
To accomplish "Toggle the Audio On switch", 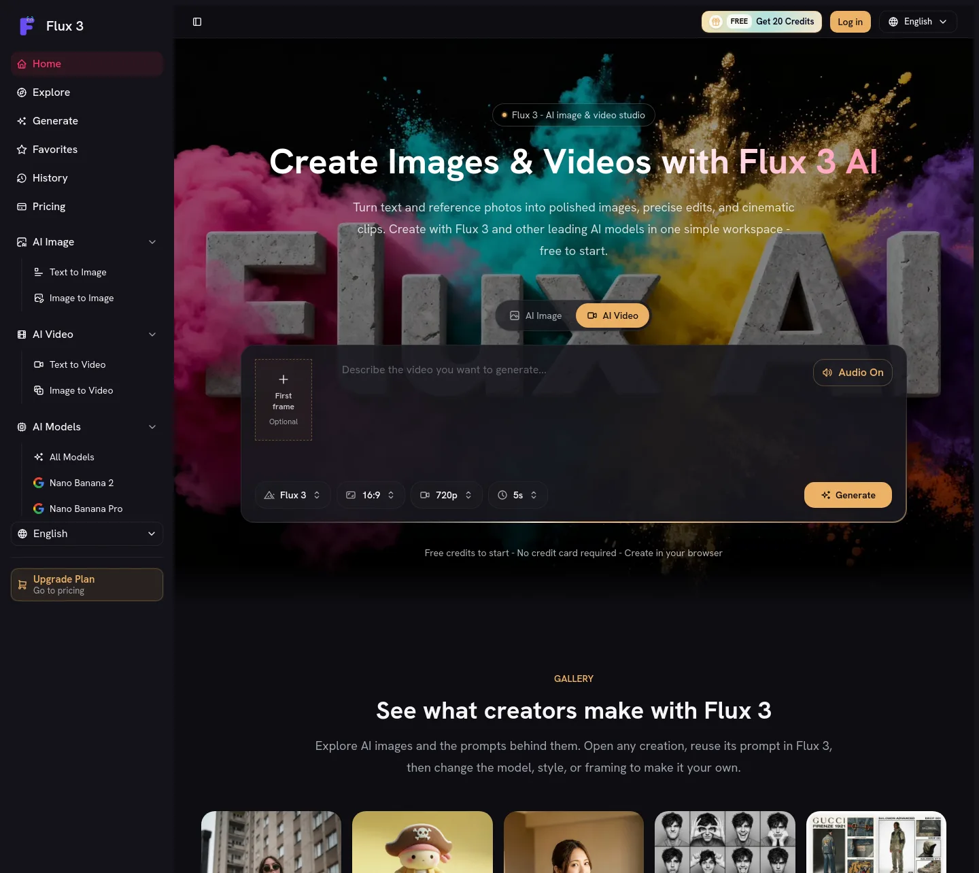I will (x=853, y=373).
